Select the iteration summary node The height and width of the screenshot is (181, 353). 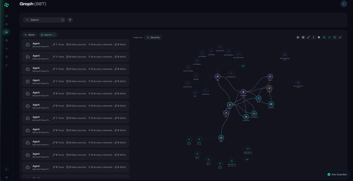tap(188, 83)
